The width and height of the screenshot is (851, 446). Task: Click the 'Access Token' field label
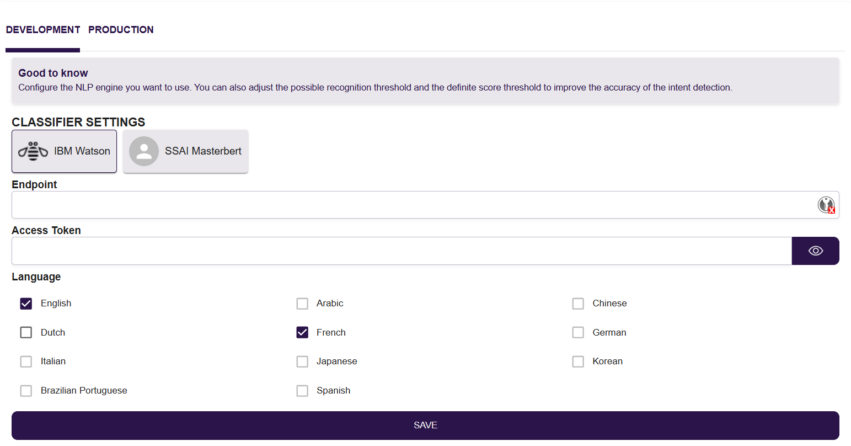tap(46, 230)
